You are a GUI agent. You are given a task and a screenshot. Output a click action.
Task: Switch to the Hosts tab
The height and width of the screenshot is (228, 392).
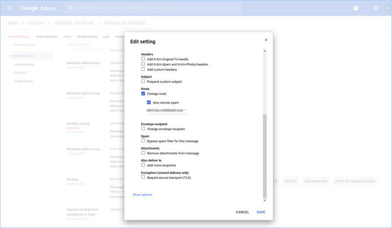pos(67,37)
